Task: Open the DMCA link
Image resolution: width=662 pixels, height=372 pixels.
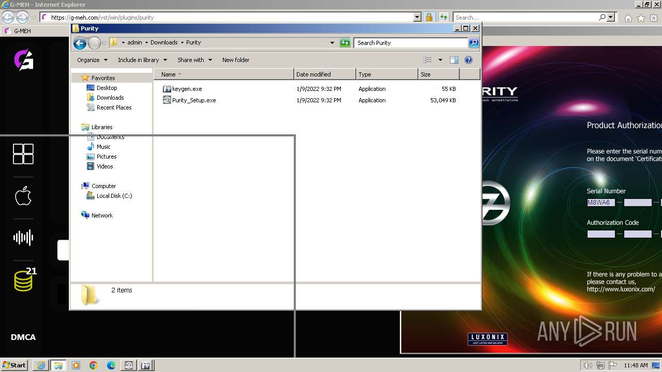Action: pos(23,337)
